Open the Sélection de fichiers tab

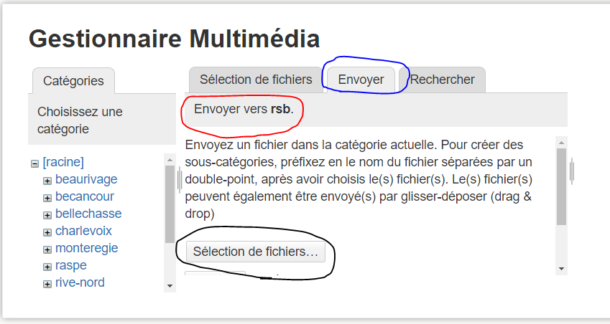pos(256,80)
